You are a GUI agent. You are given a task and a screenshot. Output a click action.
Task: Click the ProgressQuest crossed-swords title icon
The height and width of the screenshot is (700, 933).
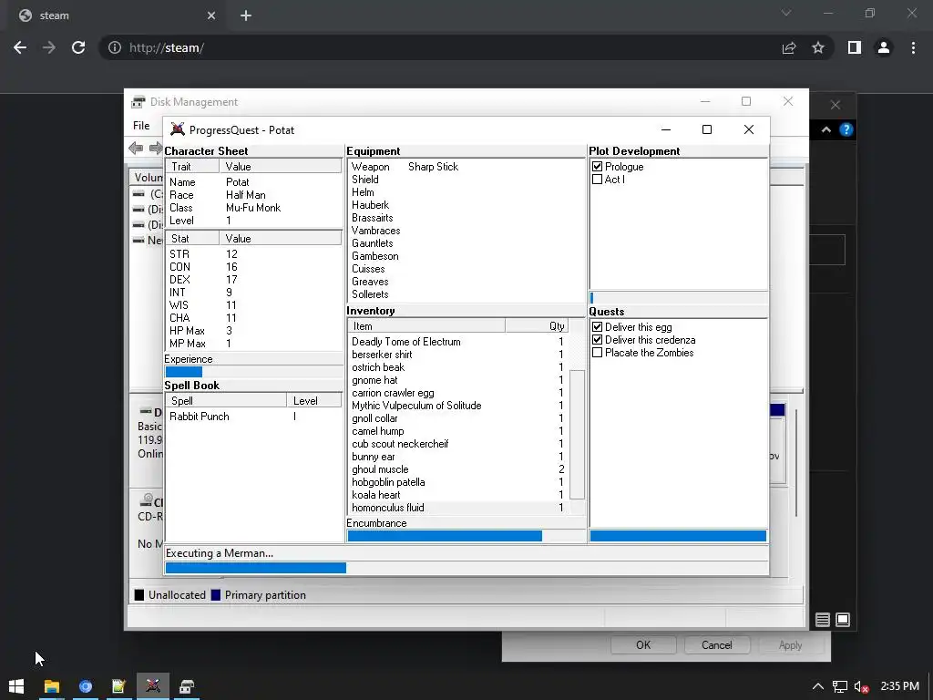[x=178, y=129]
